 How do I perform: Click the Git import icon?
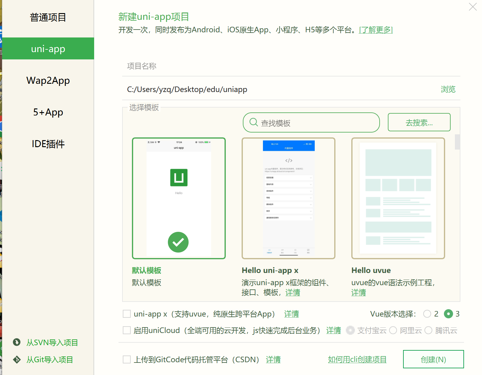17,359
